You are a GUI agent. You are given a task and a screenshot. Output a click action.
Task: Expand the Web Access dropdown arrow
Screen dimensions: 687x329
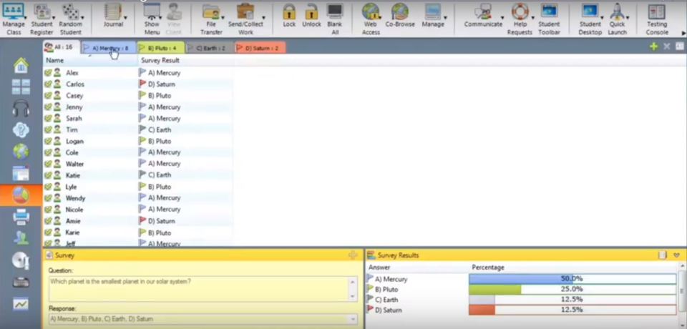point(380,18)
